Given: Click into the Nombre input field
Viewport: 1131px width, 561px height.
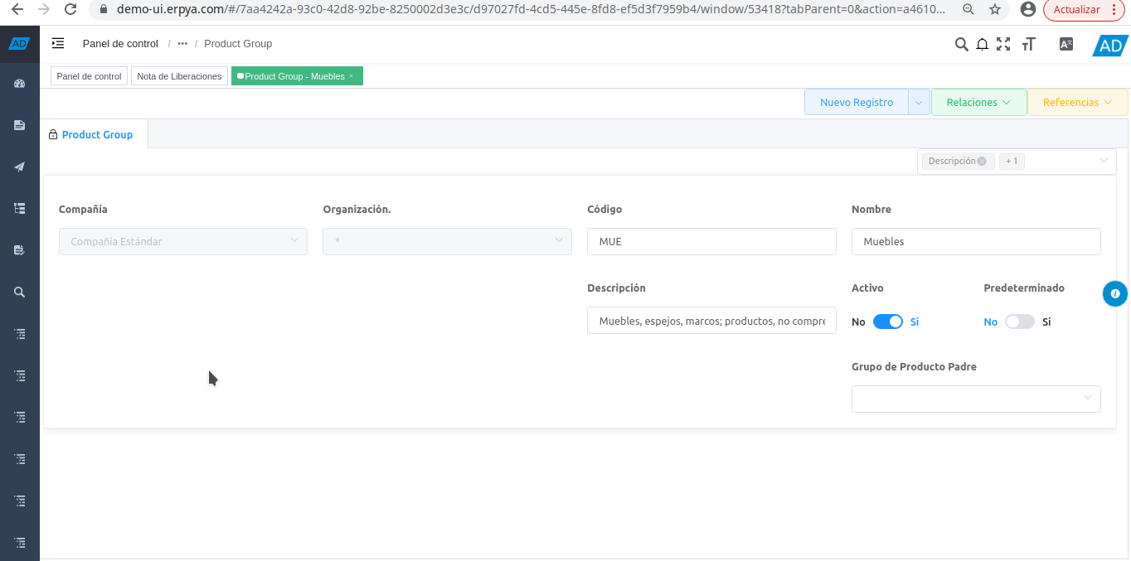Looking at the screenshot, I should coord(976,242).
